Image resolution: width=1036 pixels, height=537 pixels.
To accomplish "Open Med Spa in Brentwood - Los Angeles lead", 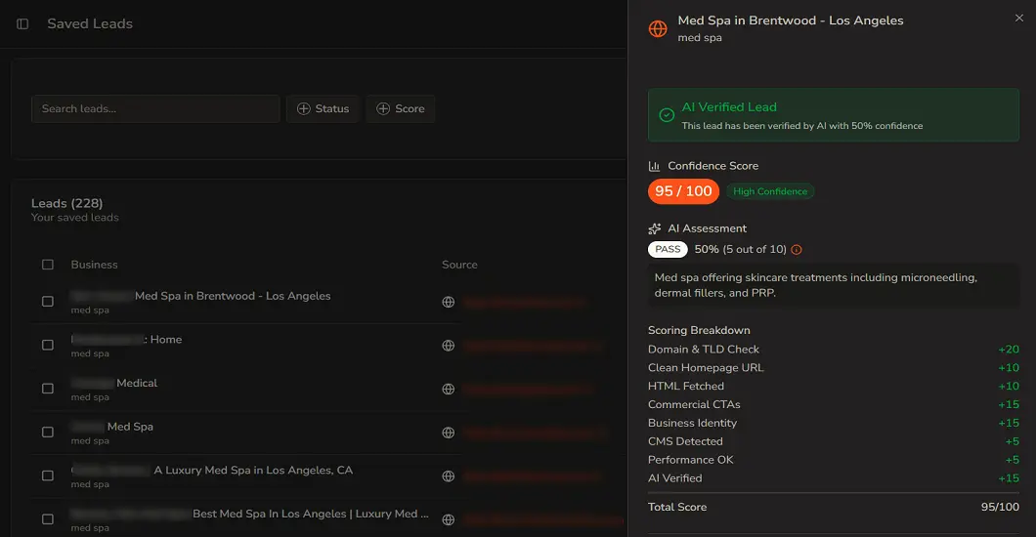I will [x=233, y=296].
